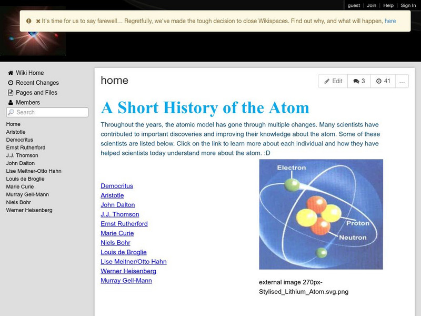Click the Edit button with the pencil icon
This screenshot has width=421, height=316.
click(333, 81)
